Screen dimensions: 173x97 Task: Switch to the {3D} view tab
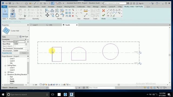point(51,25)
